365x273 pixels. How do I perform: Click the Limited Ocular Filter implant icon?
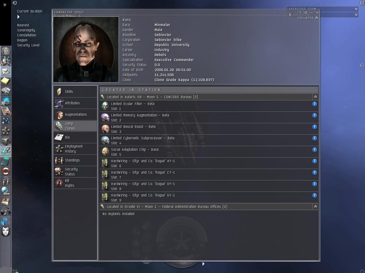click(105, 106)
